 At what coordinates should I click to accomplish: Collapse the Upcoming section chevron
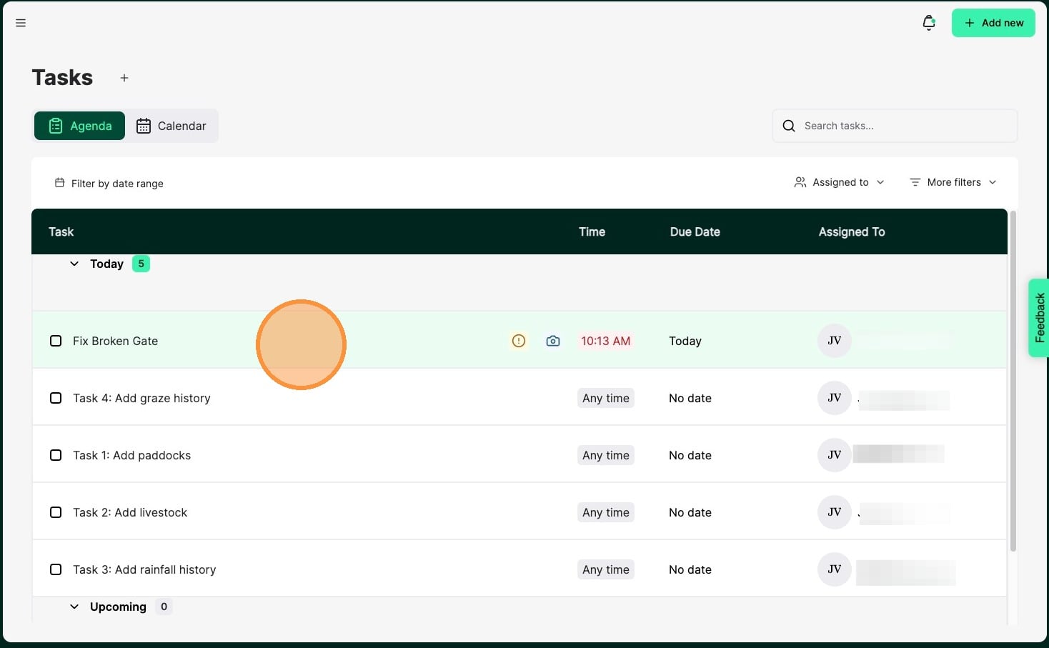(74, 607)
